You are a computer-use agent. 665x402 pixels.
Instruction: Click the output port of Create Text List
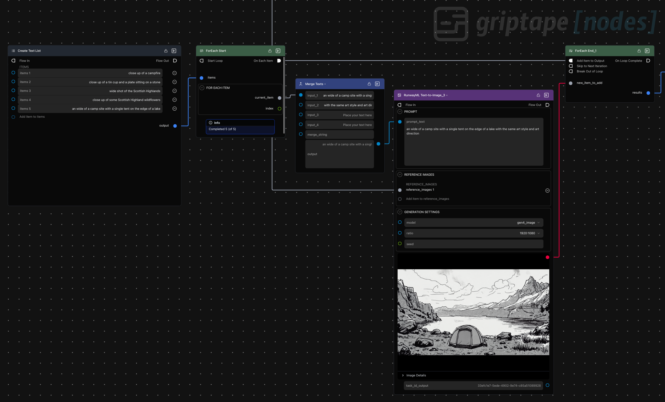pos(175,126)
